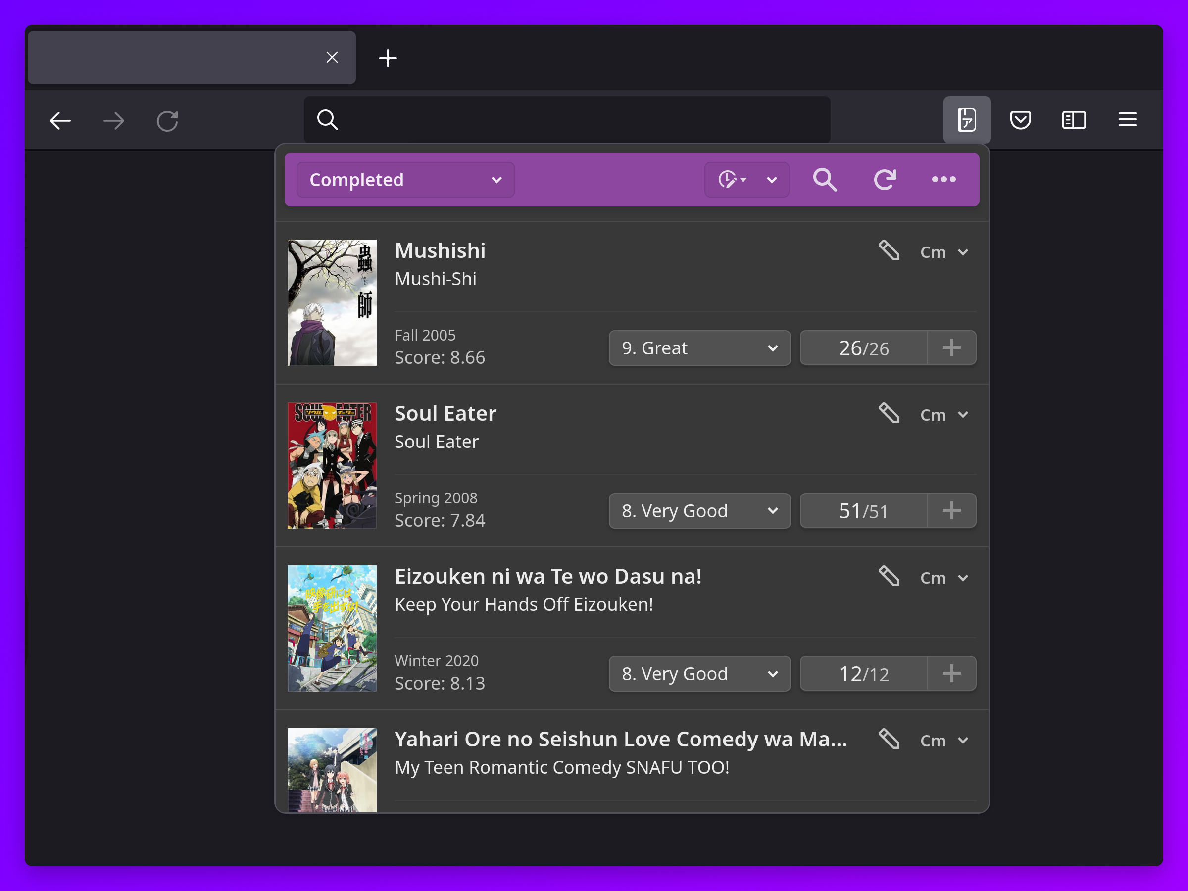
Task: Open a new browser tab
Action: point(387,58)
